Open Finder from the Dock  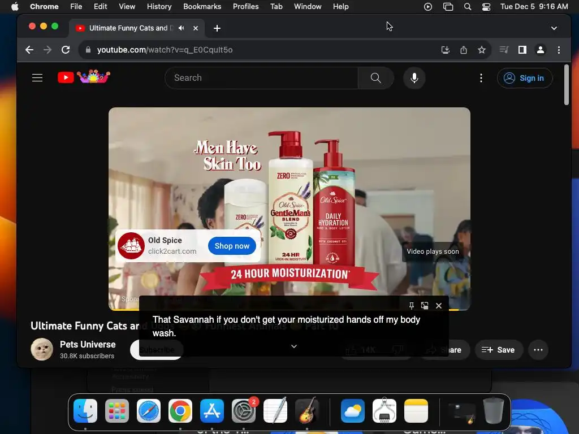pyautogui.click(x=85, y=411)
